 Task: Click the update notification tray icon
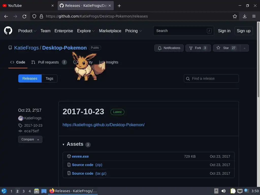pos(246,191)
